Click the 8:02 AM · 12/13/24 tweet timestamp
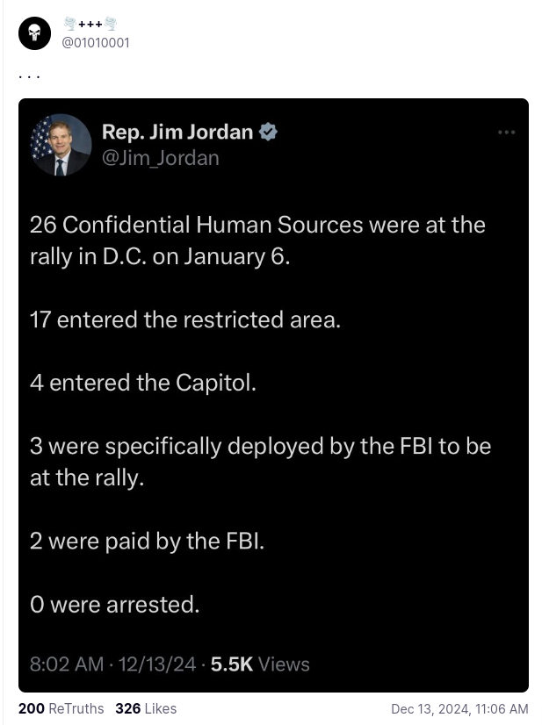This screenshot has width=542, height=725. pos(112,664)
